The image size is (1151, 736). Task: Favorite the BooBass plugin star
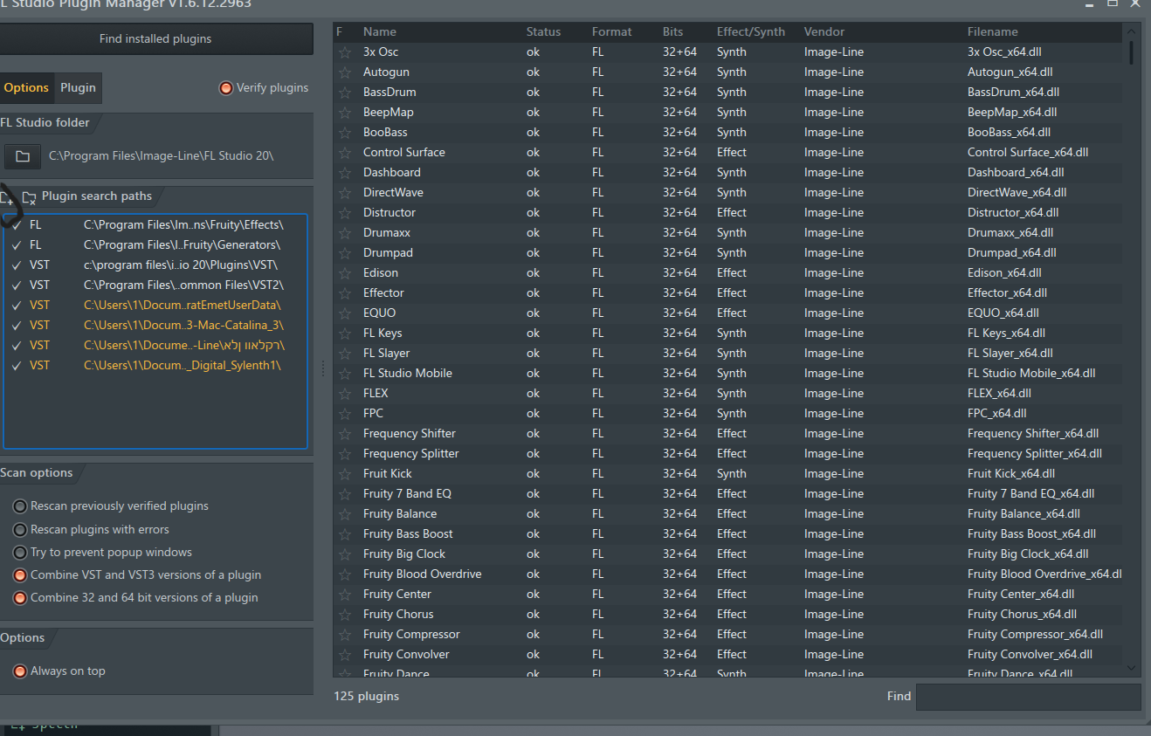click(345, 133)
